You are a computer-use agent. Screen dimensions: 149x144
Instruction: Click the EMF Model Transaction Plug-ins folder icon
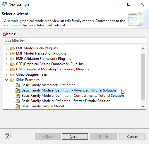tap(12, 53)
